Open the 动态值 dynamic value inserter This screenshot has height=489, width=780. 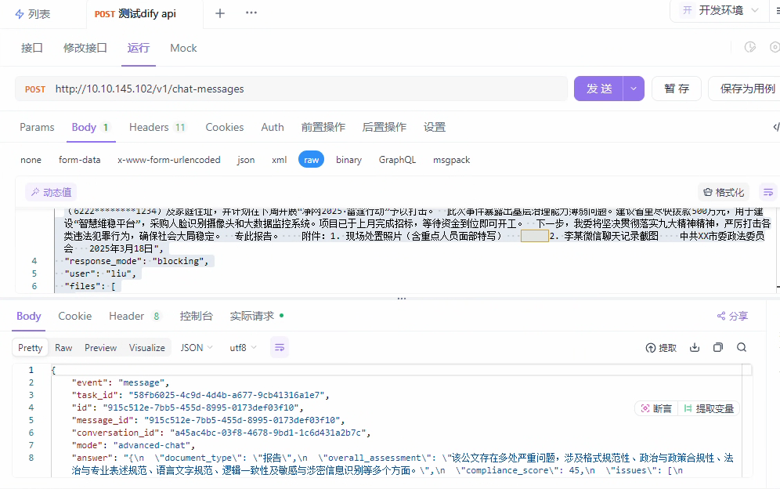[x=50, y=192]
